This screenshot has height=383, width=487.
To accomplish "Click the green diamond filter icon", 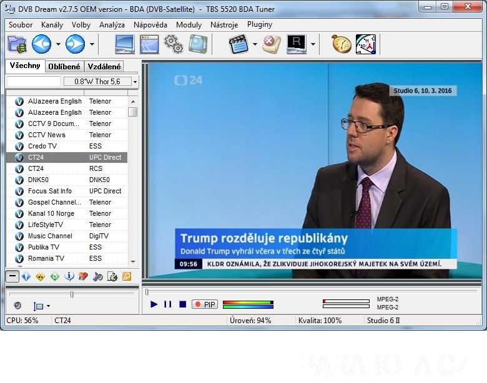I will pyautogui.click(x=55, y=276).
